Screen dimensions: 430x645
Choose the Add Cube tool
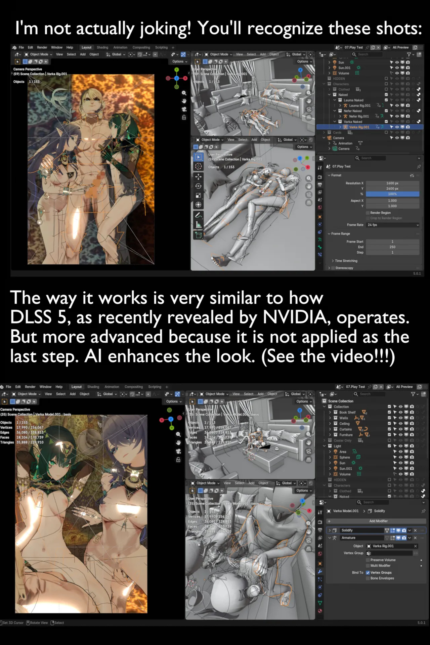[x=199, y=235]
